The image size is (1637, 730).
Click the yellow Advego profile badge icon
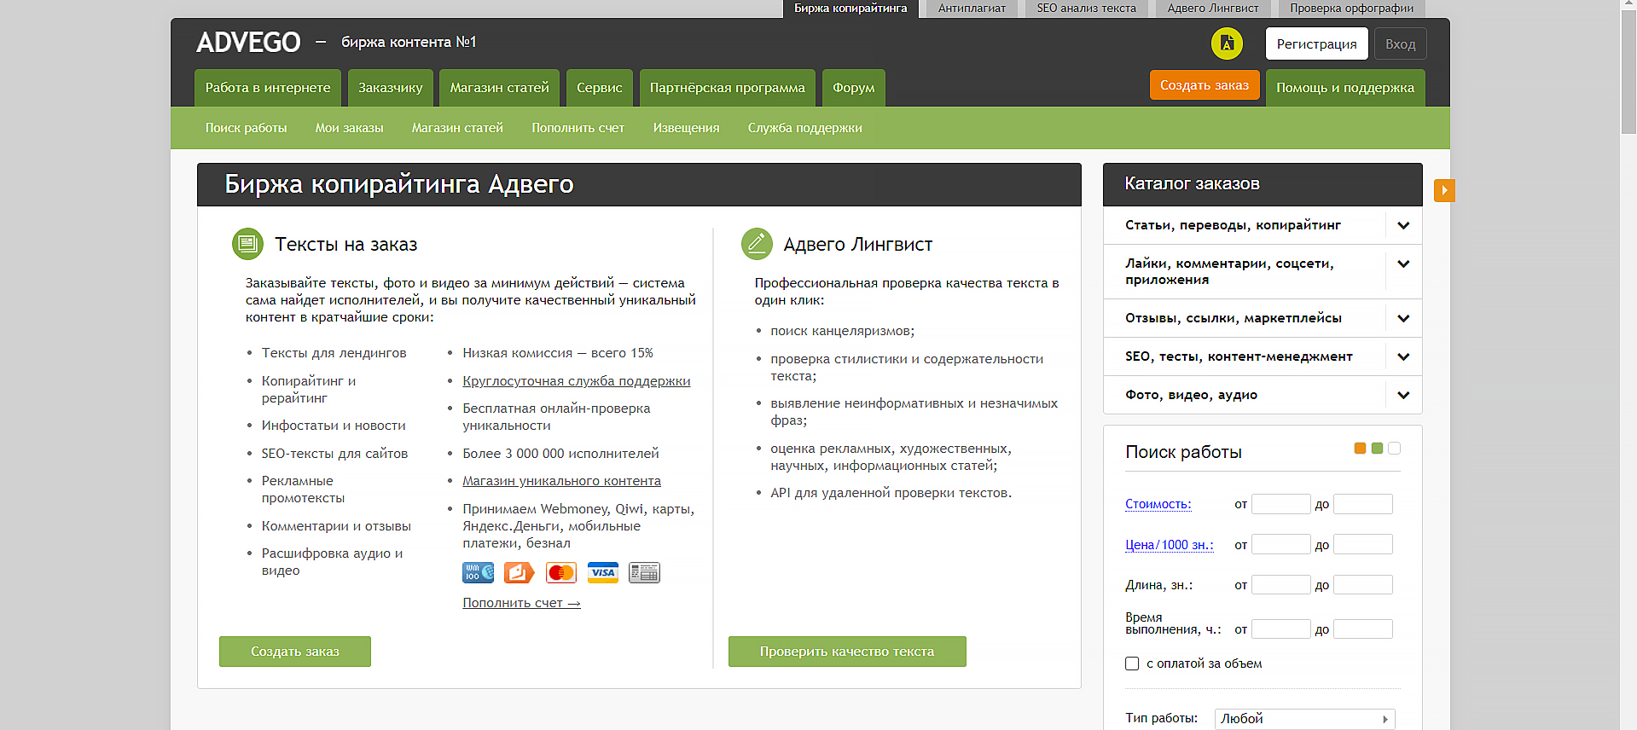point(1227,43)
